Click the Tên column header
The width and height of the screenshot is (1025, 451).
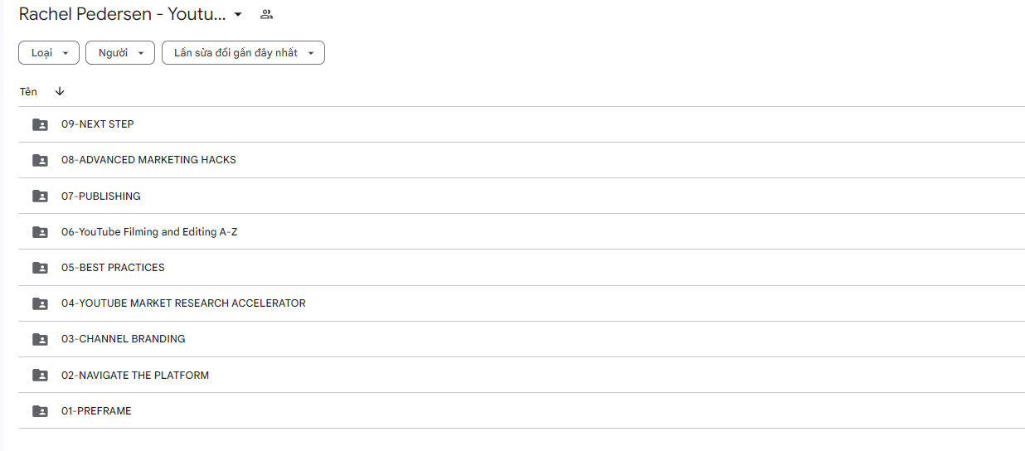click(28, 91)
